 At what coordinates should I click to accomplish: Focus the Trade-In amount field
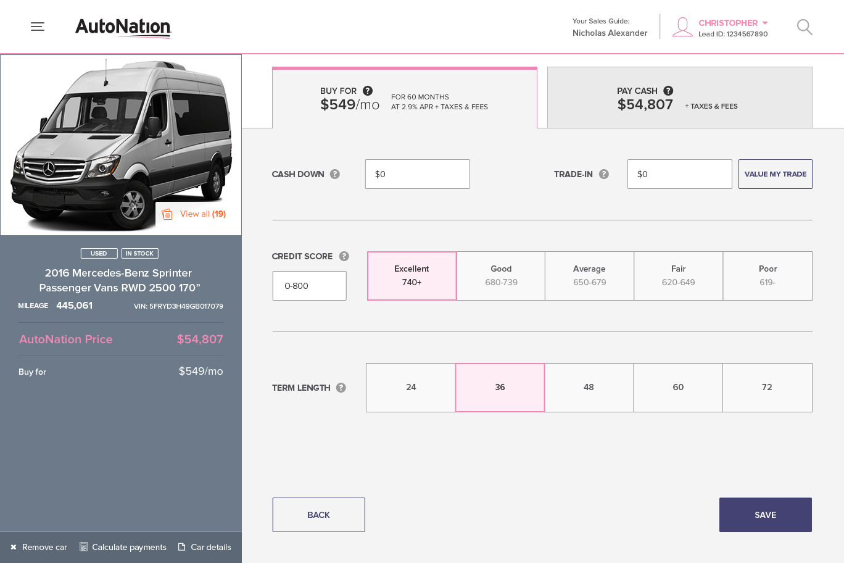click(680, 174)
